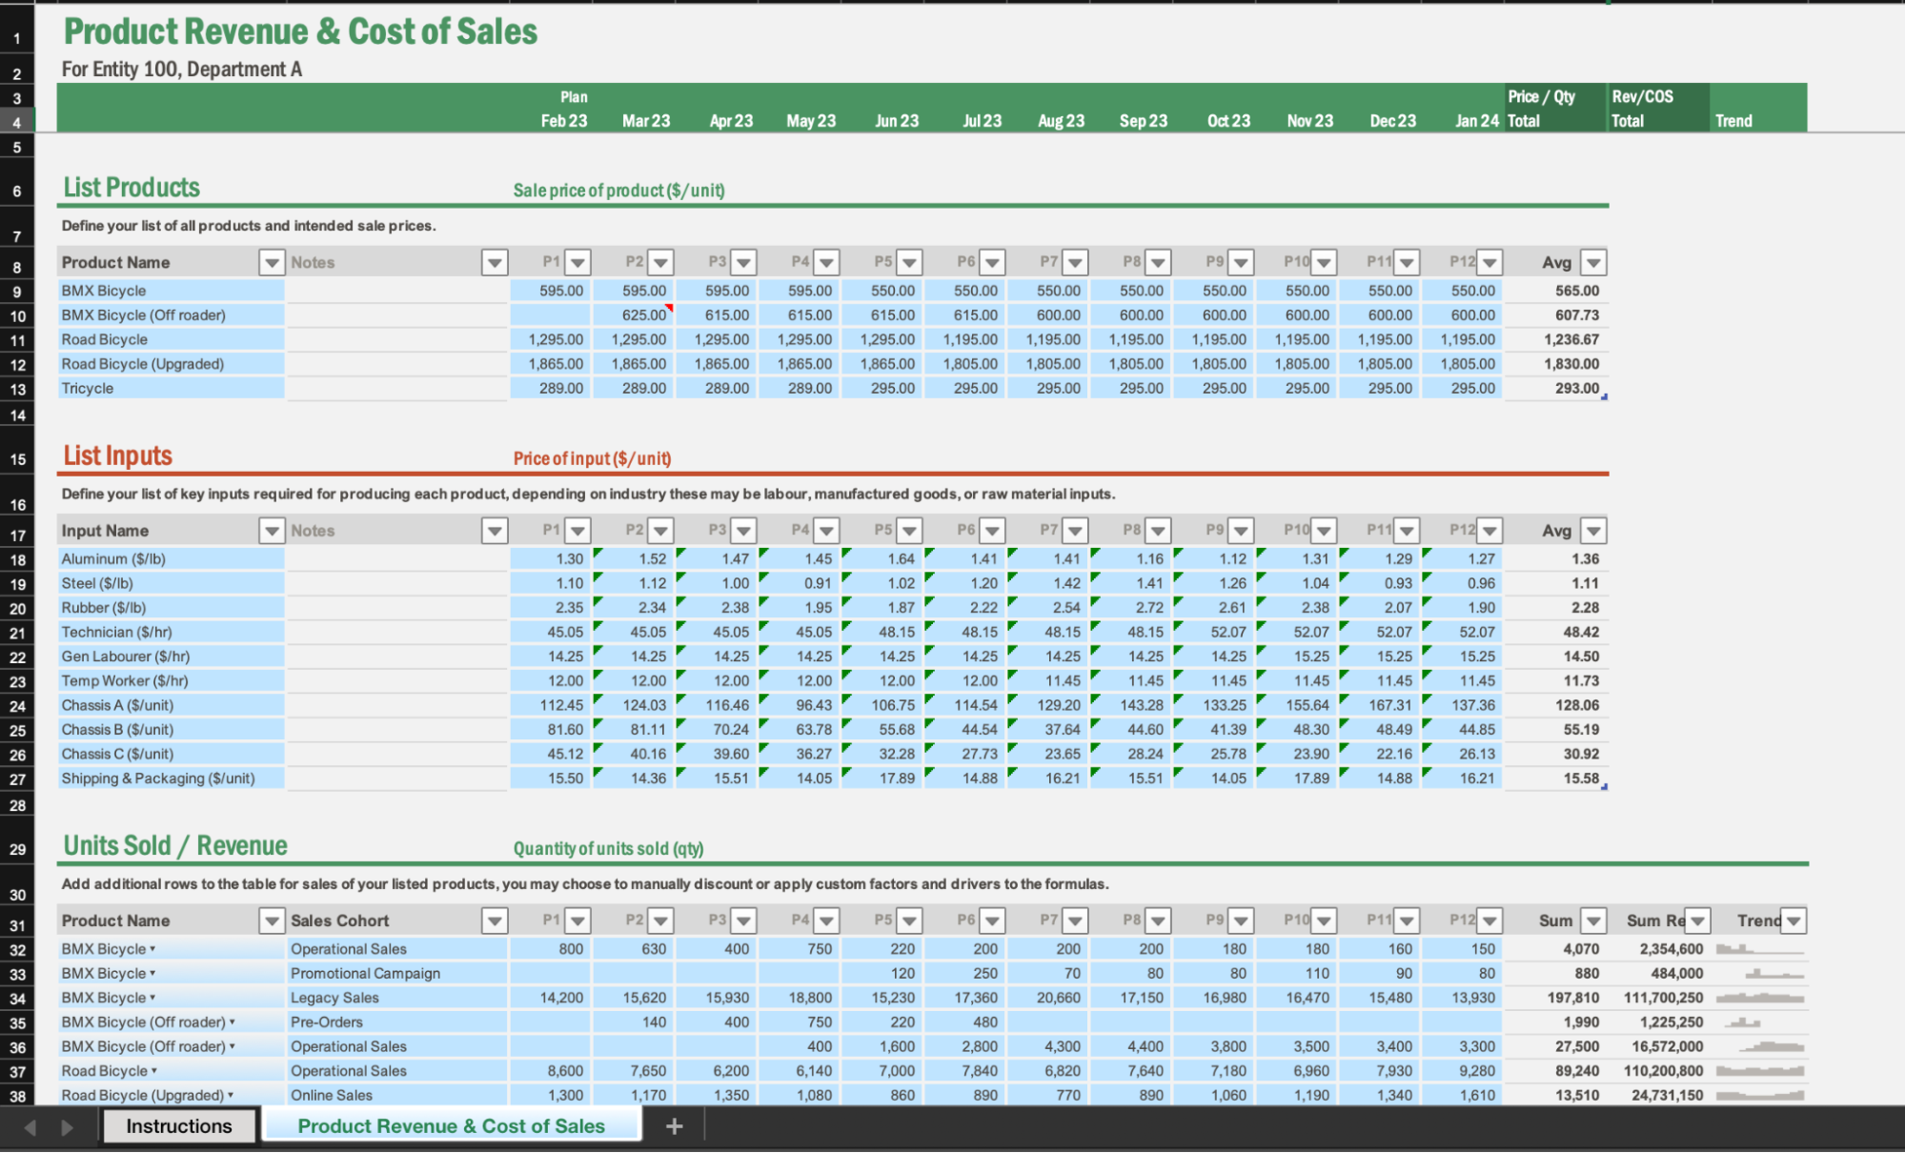Click the Avg column filter icon in List Products
Viewport: 1905px width, 1153px height.
click(x=1593, y=262)
